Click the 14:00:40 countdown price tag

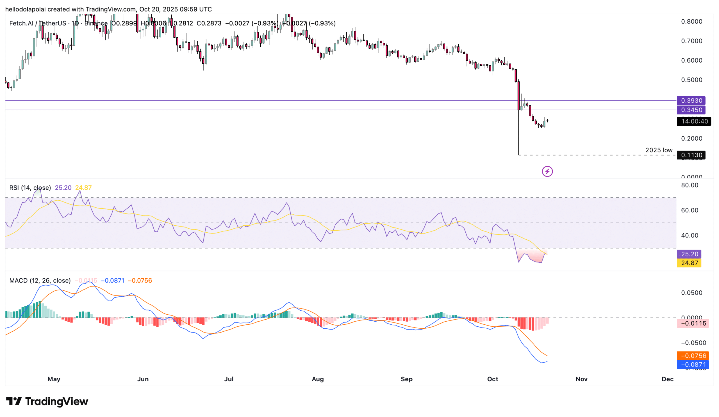[x=694, y=122]
